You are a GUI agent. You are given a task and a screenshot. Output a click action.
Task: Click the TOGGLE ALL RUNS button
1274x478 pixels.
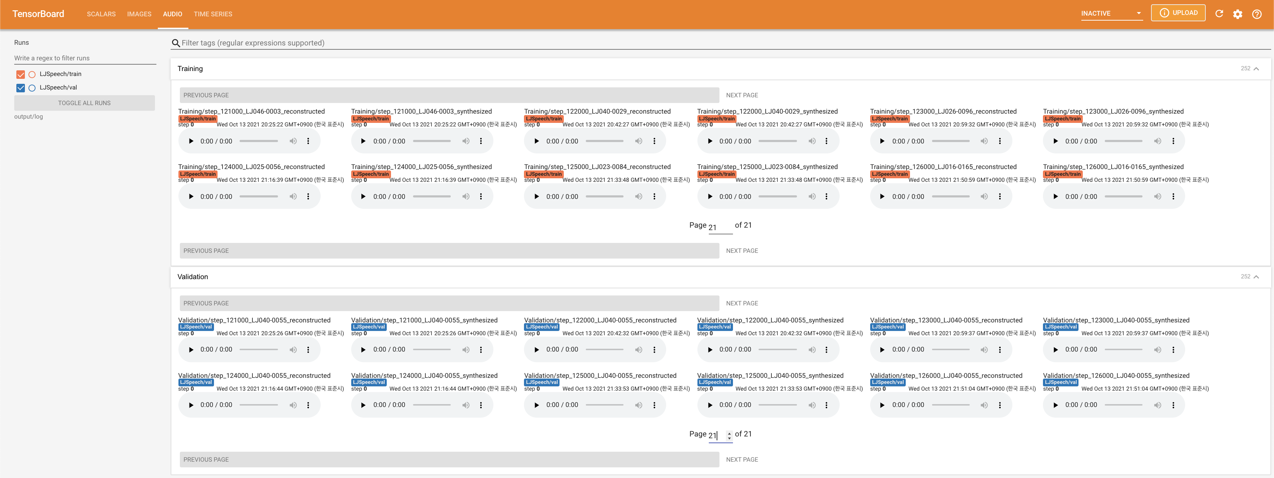click(84, 103)
